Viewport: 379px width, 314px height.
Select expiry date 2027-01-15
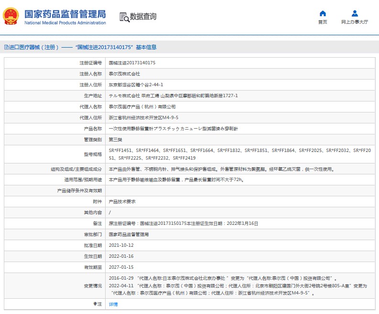coord(121,267)
